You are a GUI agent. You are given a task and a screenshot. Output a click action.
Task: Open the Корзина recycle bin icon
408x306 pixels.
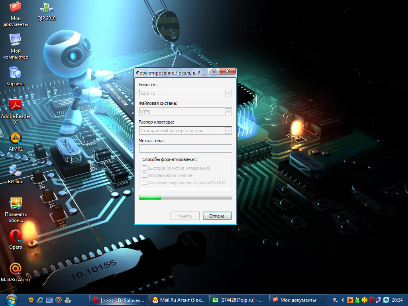[16, 73]
